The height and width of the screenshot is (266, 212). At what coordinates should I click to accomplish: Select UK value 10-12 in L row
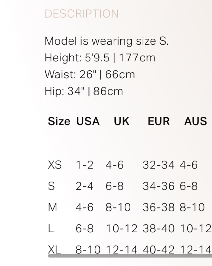pos(121,229)
